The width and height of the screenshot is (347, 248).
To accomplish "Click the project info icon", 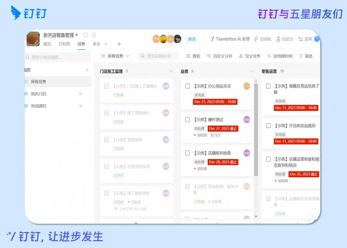I will pos(86,35).
